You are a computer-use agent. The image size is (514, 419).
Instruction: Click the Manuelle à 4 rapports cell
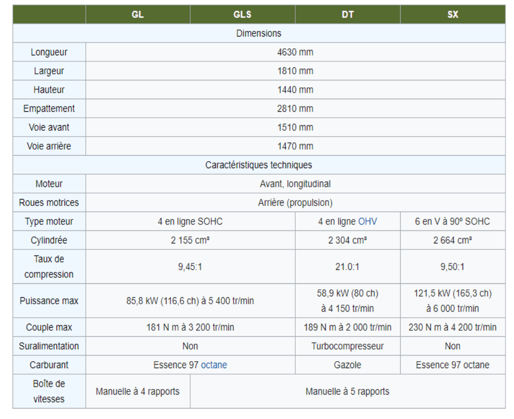pos(137,392)
